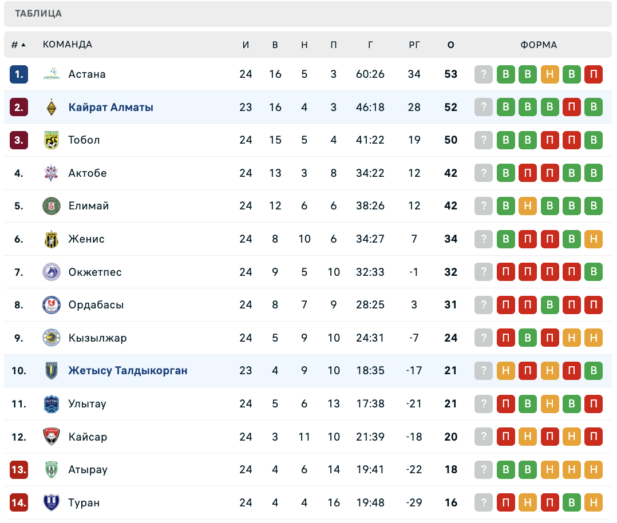Open the ТАБЛИЦА tab
617x523 pixels.
38,14
